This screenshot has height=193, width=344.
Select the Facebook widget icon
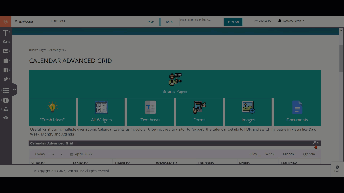[6, 70]
